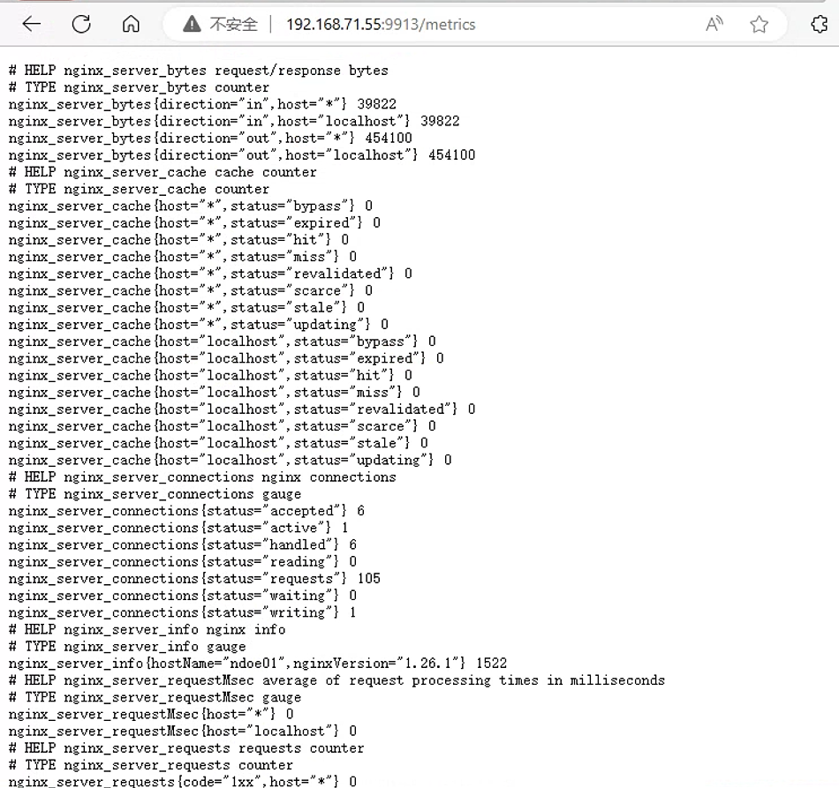
Task: Click the '# TYPE nginx_server_connections gauge' line
Action: point(155,494)
